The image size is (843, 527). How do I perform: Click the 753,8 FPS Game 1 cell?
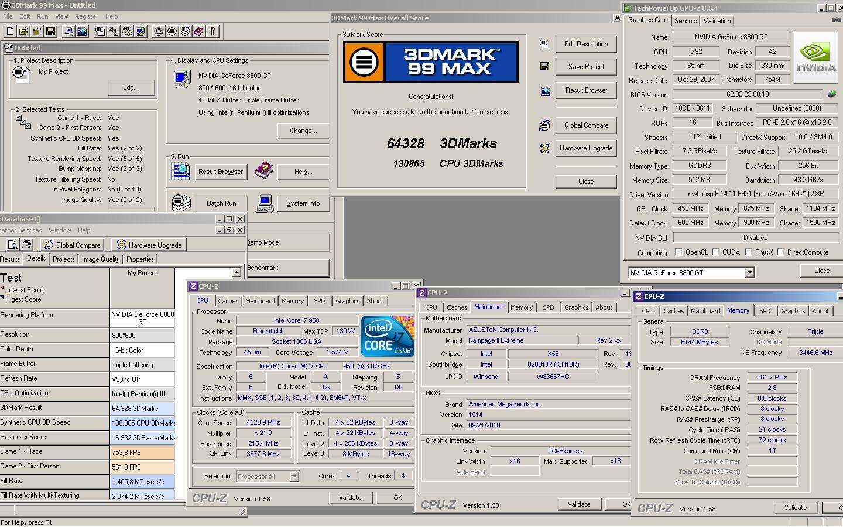(142, 452)
